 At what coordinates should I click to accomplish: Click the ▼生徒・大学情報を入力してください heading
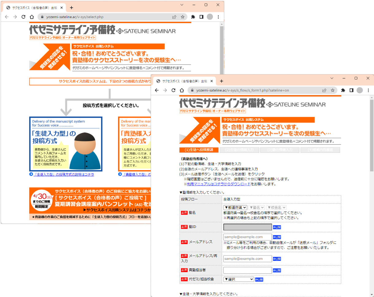209,294
